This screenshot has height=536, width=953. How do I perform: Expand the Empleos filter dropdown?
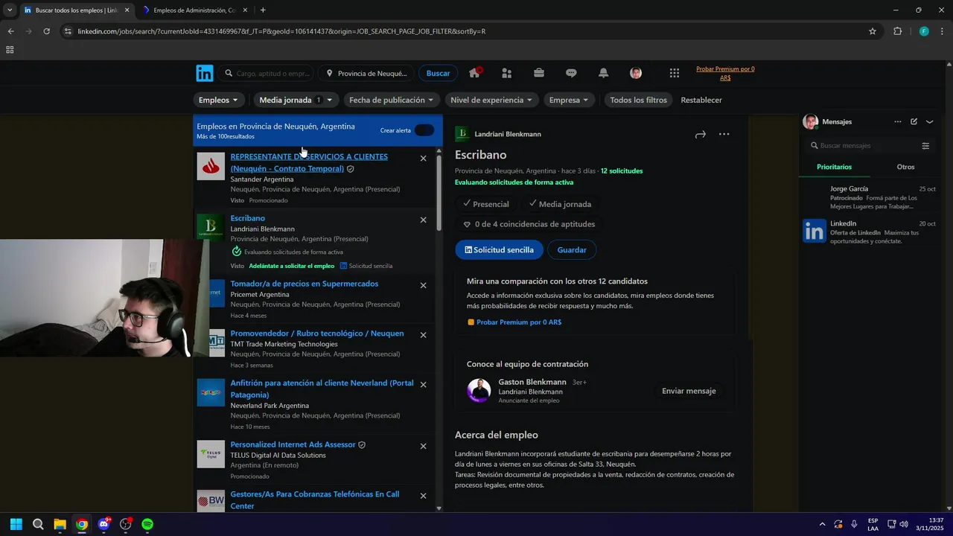(x=218, y=100)
